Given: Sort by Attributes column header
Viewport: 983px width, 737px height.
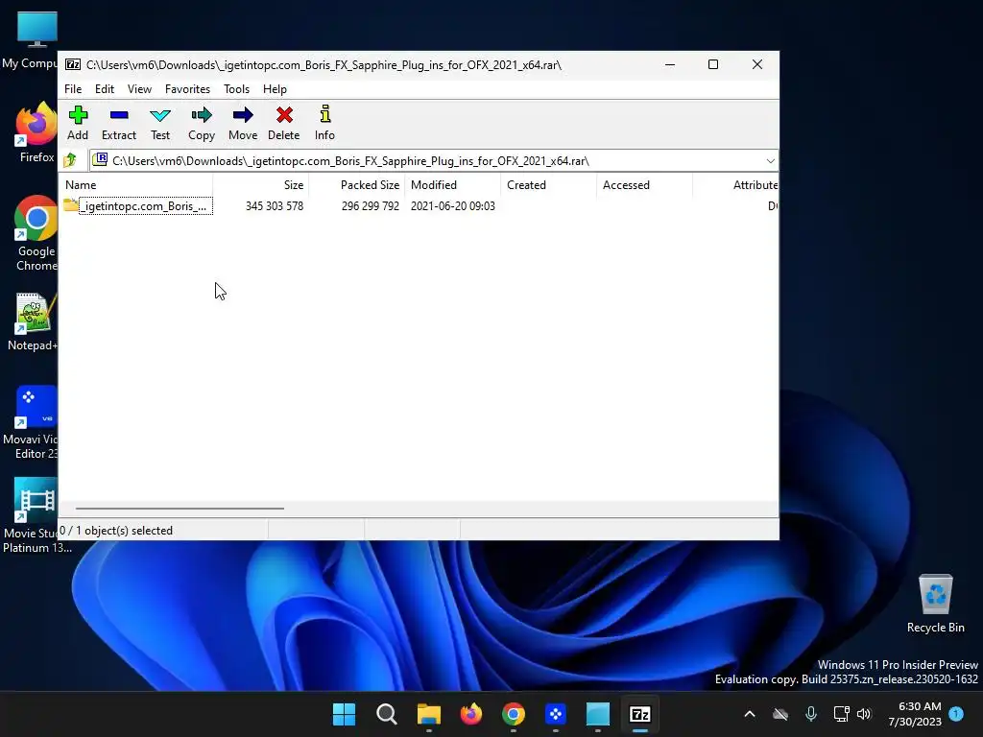Looking at the screenshot, I should pos(736,185).
